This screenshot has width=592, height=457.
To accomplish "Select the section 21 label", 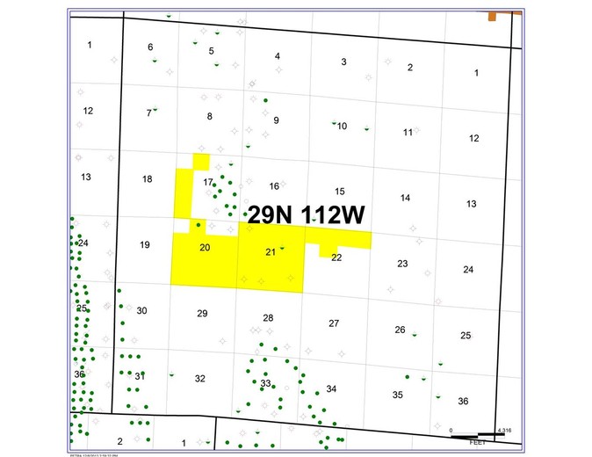I will 271,252.
